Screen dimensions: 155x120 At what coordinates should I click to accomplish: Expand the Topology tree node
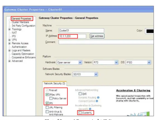(x=9, y=29)
